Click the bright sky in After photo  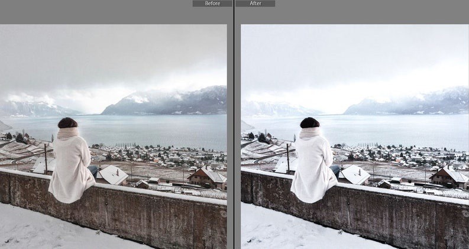[355, 53]
